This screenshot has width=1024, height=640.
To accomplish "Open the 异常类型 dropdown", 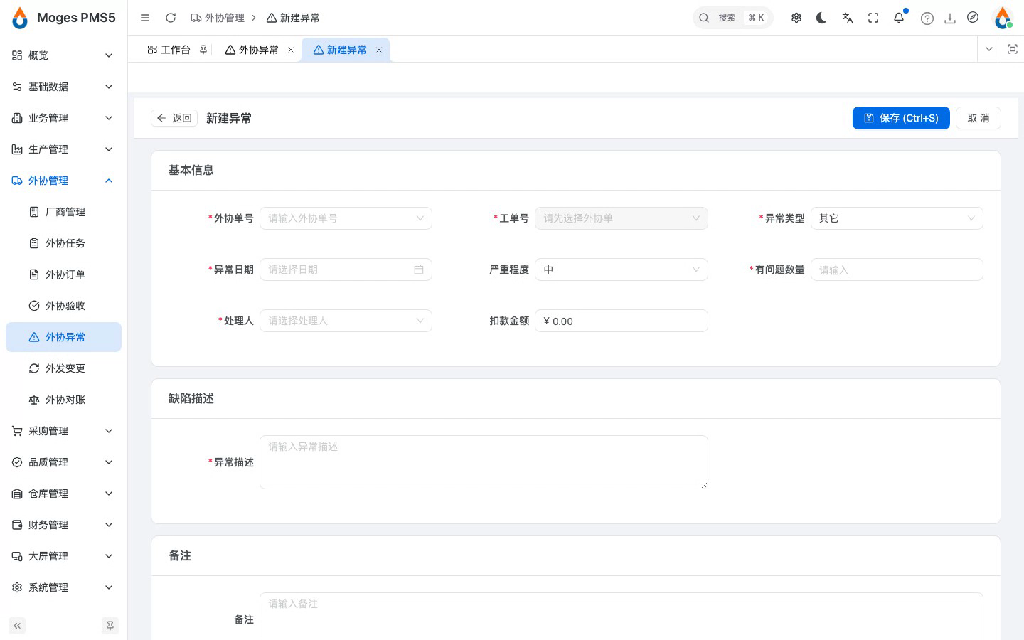I will (x=897, y=218).
